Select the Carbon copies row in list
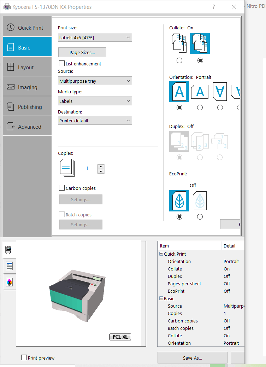Viewport: 266px width, 367px height. [x=201, y=321]
